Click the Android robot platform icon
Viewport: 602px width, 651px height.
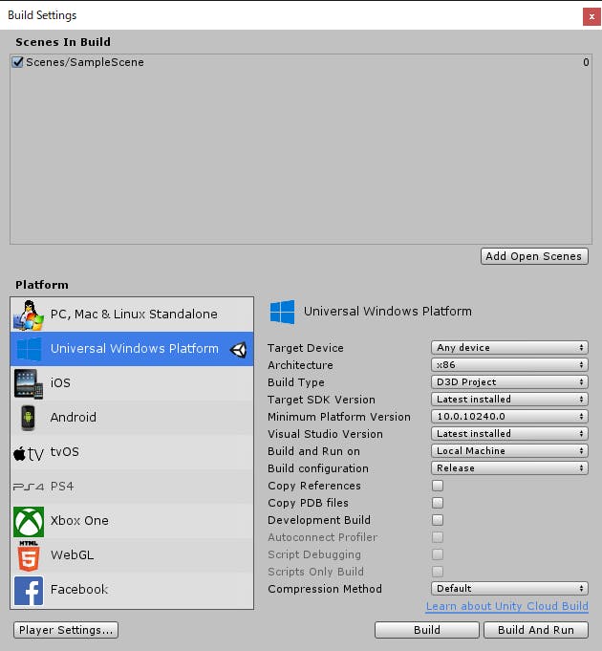[x=29, y=418]
